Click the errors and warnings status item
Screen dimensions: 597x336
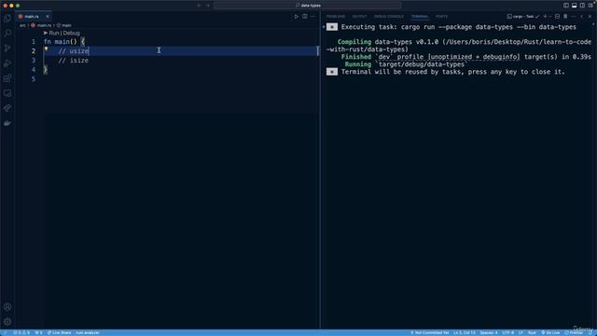point(21,332)
